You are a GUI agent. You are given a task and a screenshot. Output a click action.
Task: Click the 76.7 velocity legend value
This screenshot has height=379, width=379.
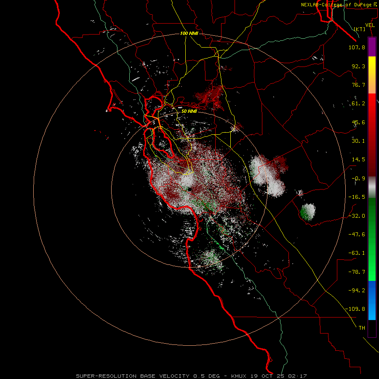point(358,85)
